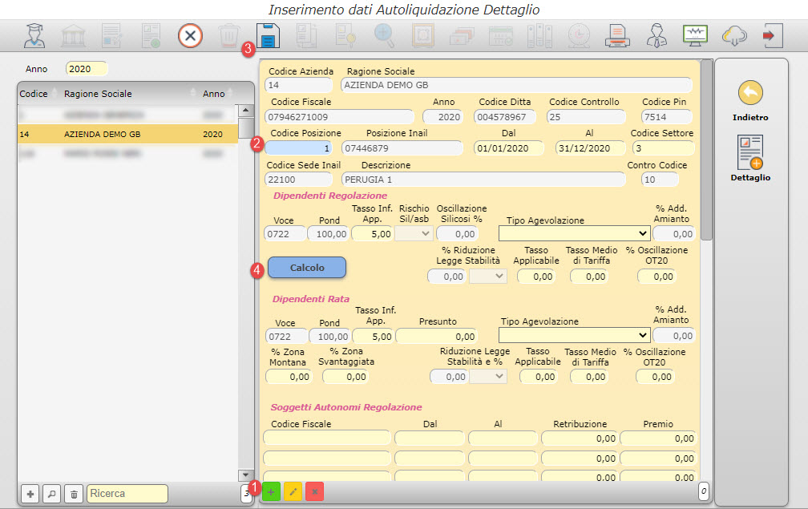Open the Rischio Sil/asb dropdown
The image size is (808, 509).
tap(414, 234)
